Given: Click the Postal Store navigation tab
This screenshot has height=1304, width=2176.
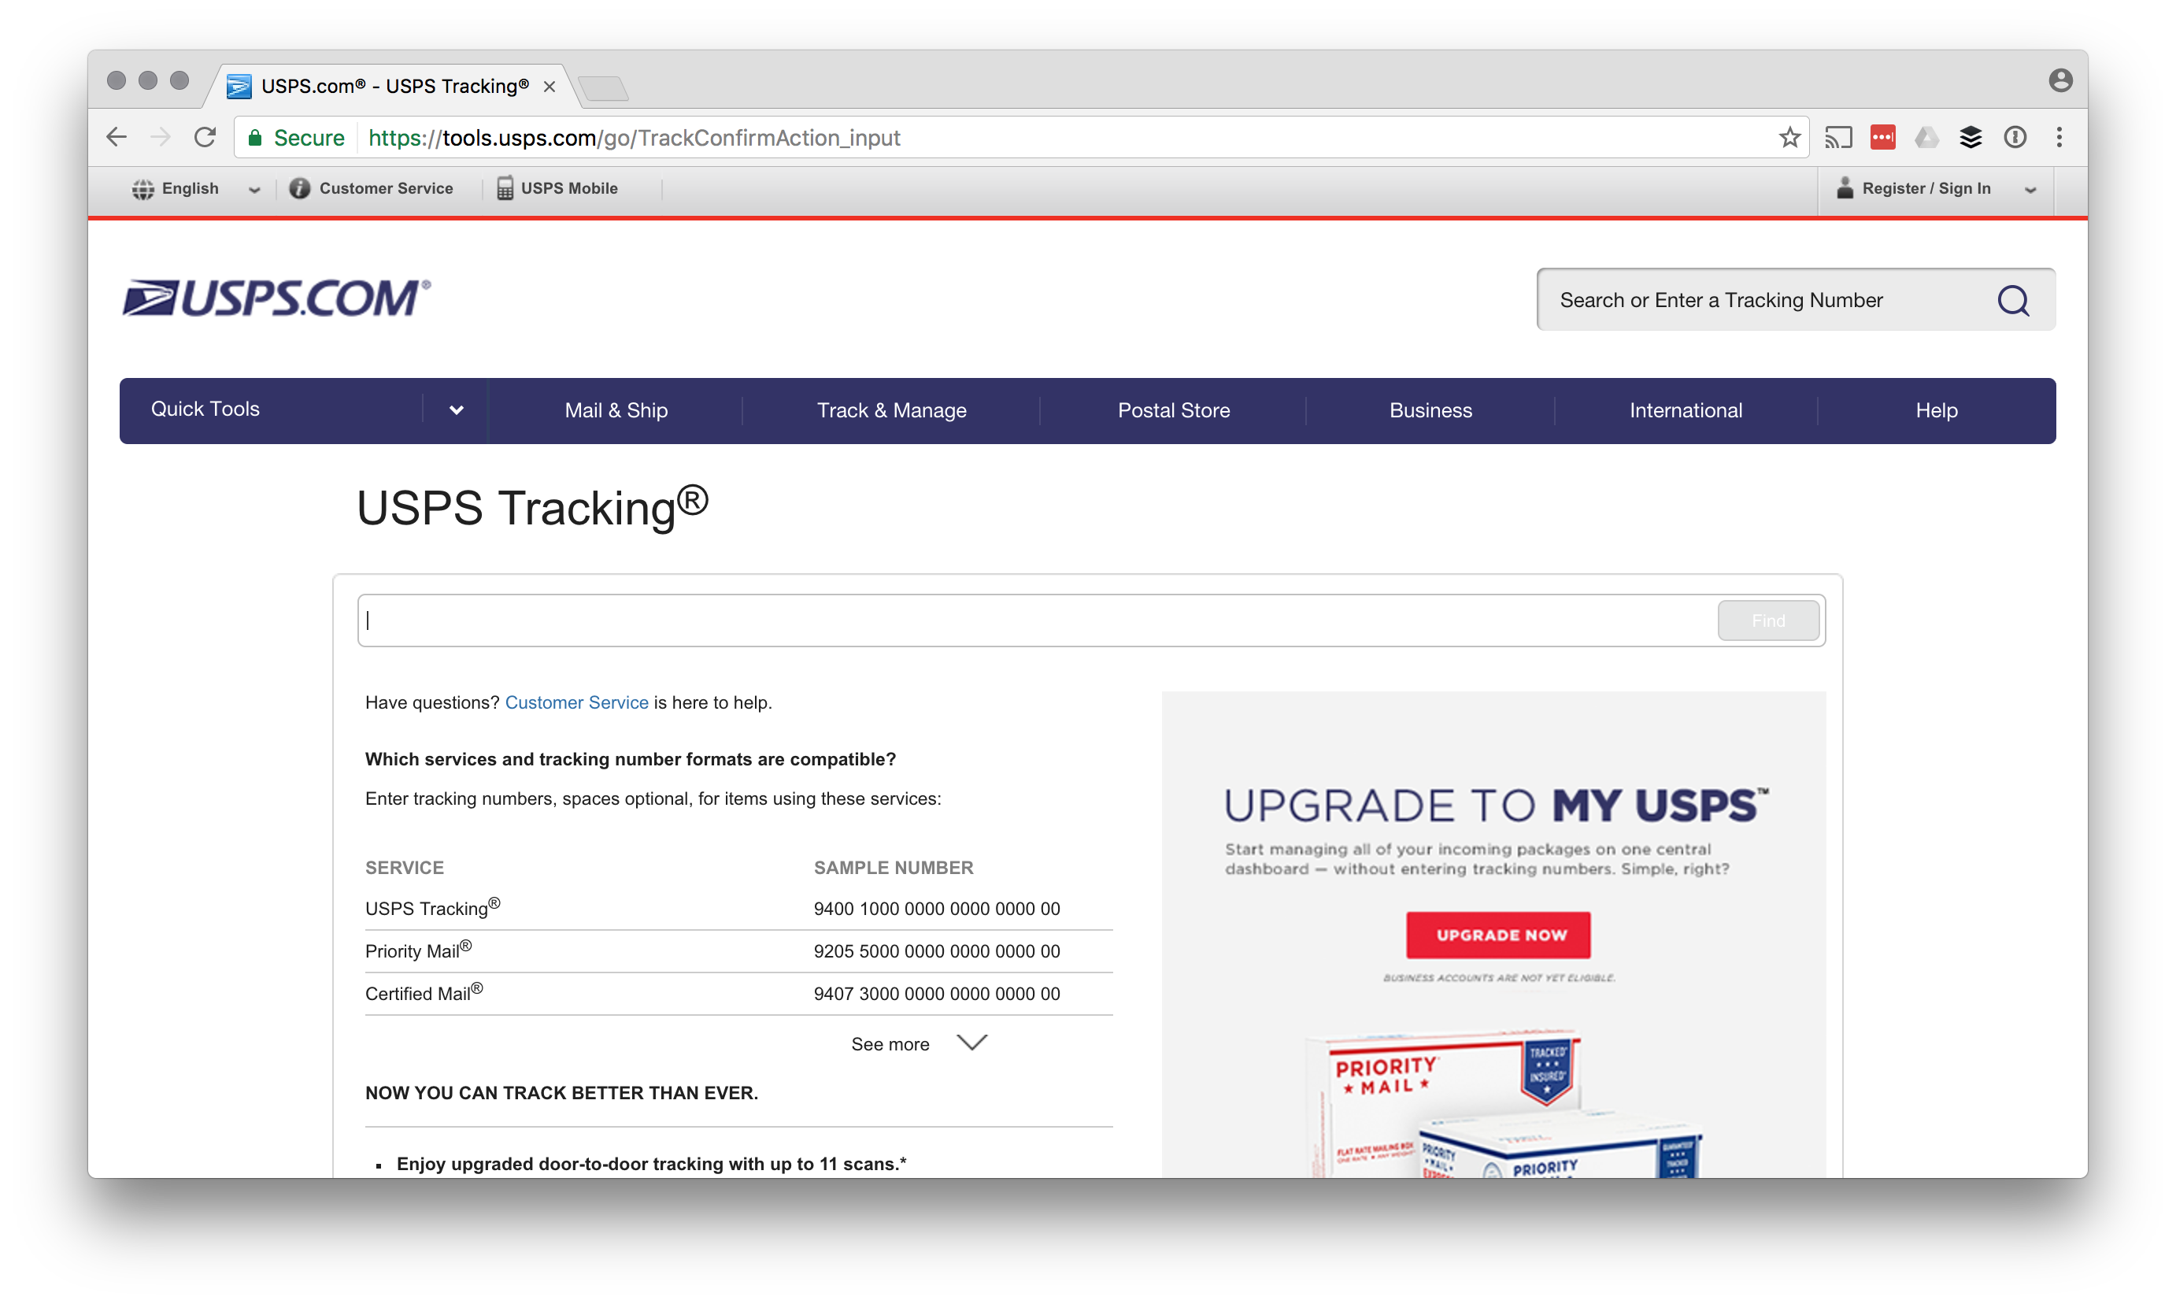Looking at the screenshot, I should click(x=1173, y=409).
